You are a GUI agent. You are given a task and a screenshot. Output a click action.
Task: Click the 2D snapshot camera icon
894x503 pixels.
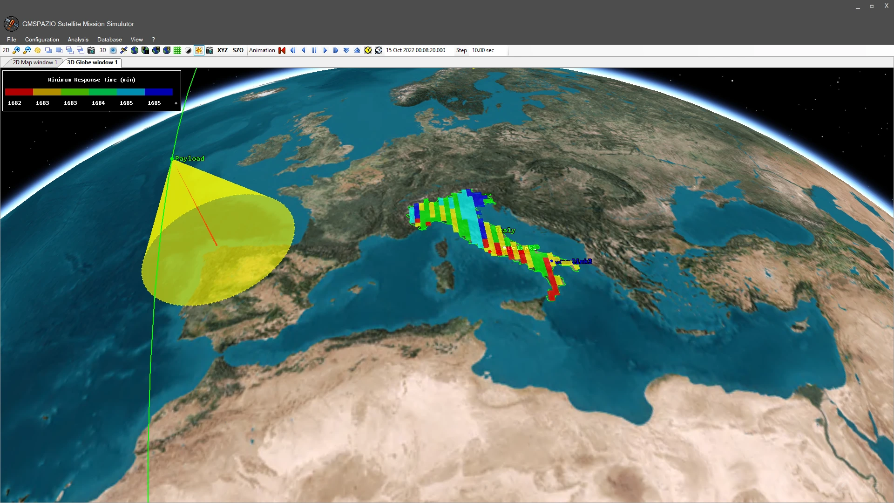tap(91, 50)
